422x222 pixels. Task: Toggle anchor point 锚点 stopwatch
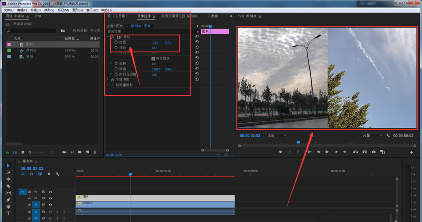(116, 69)
